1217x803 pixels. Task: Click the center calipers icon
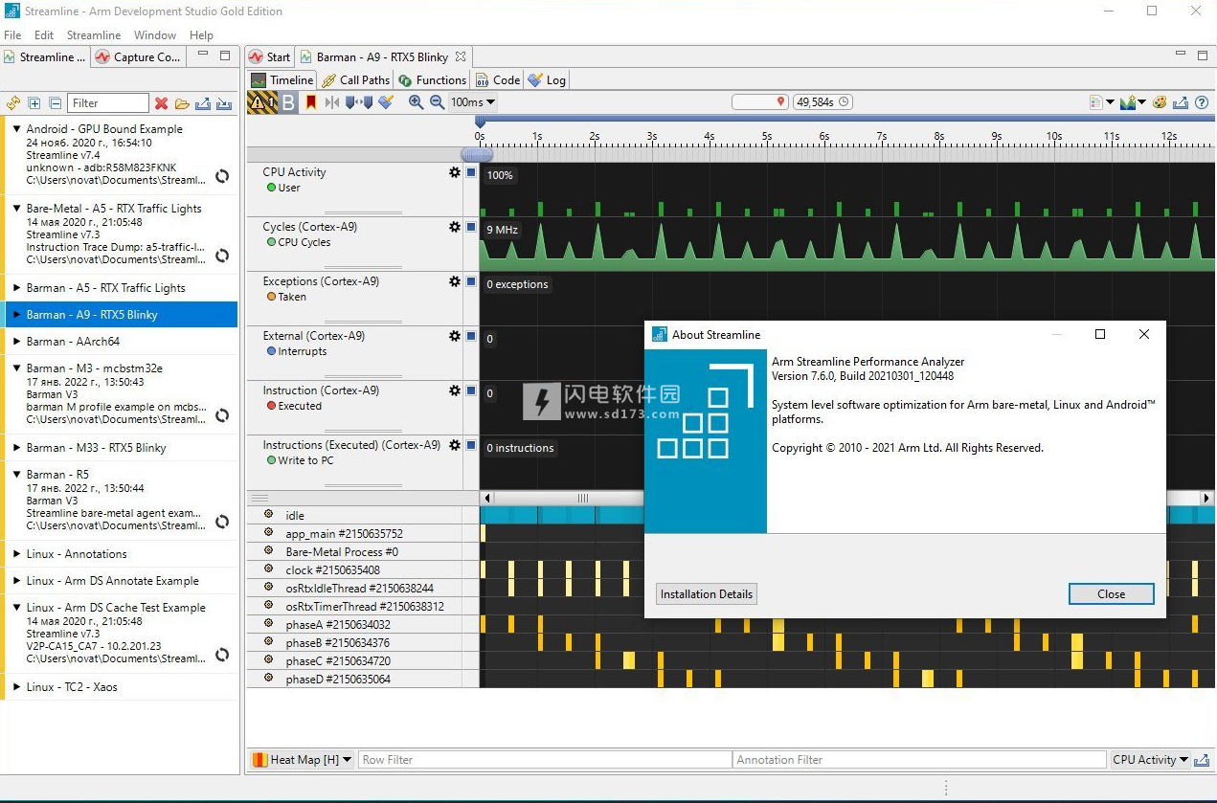click(x=332, y=102)
